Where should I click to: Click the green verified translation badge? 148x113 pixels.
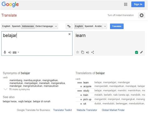(x=136, y=52)
